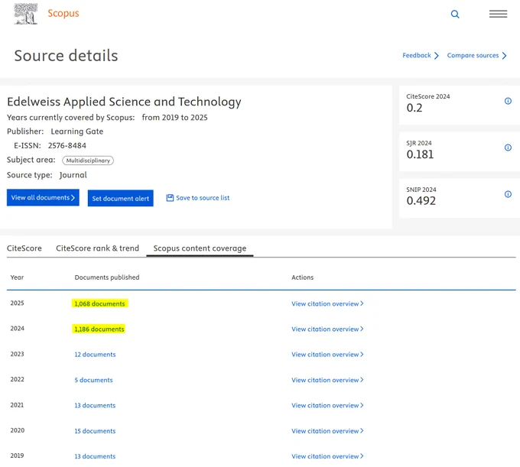Image resolution: width=520 pixels, height=467 pixels.
Task: Click the publisher name Learning Gate
Action: [x=77, y=131]
